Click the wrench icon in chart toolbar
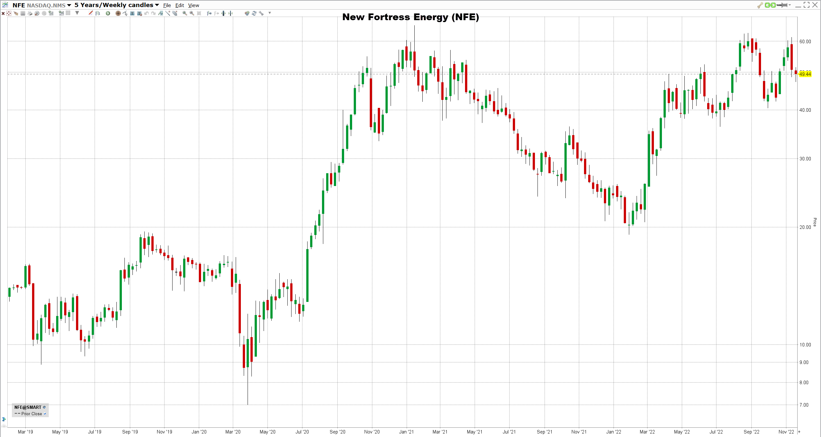Image resolution: width=821 pixels, height=437 pixels. pyautogui.click(x=261, y=13)
